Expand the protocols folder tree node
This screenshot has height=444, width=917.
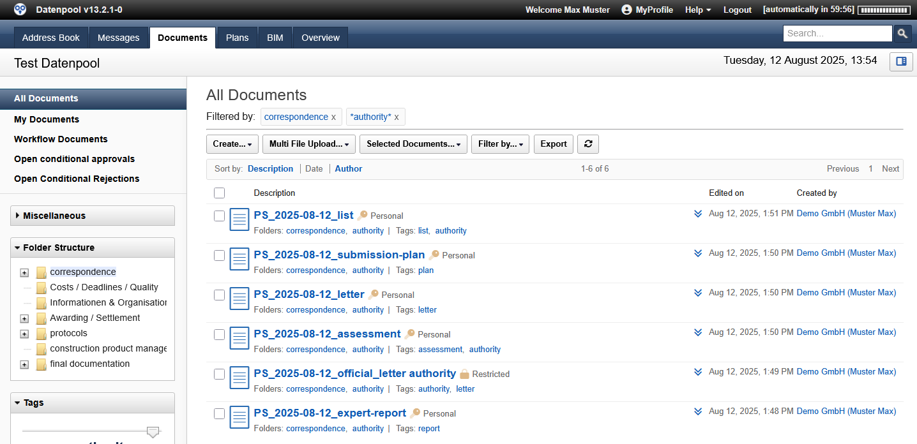click(x=24, y=334)
